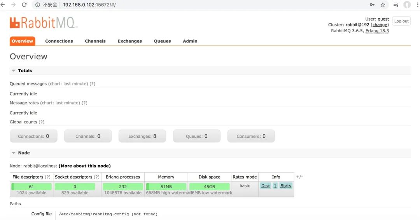
Task: Click the browser back arrow
Action: [x=3, y=5]
